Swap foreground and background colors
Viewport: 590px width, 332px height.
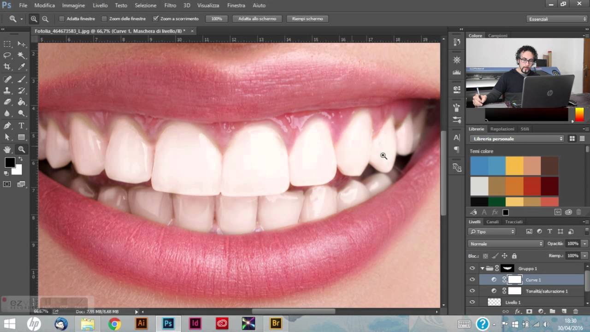[20, 159]
